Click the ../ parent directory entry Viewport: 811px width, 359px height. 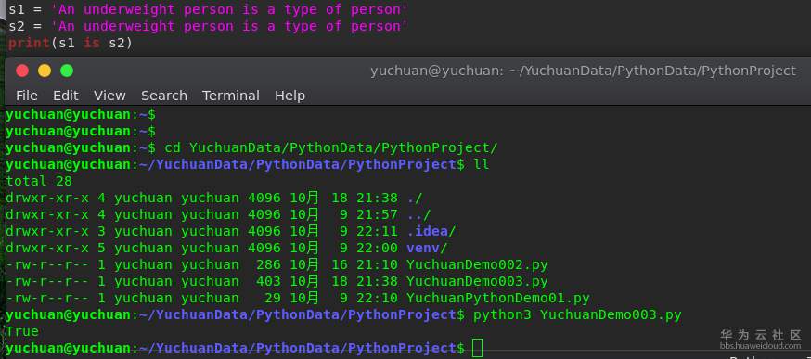(418, 214)
